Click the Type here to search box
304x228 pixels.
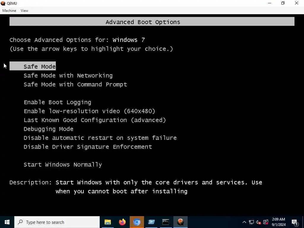click(x=57, y=222)
